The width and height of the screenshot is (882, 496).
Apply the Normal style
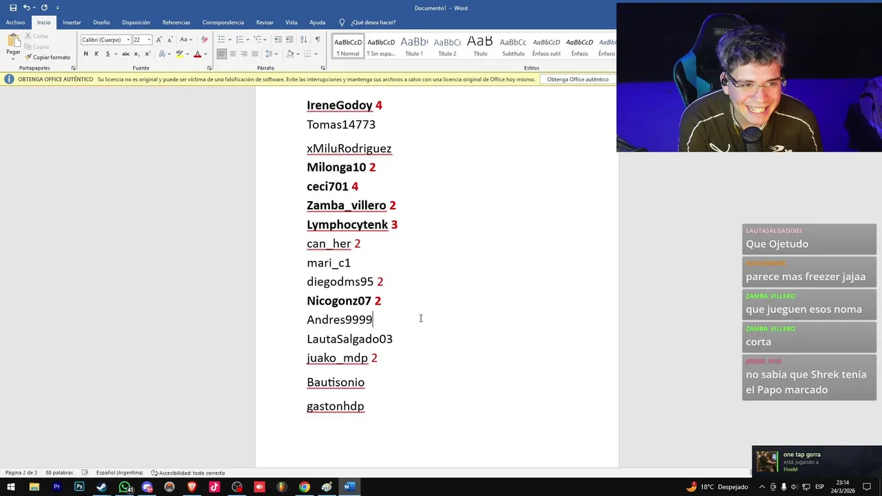pos(348,46)
